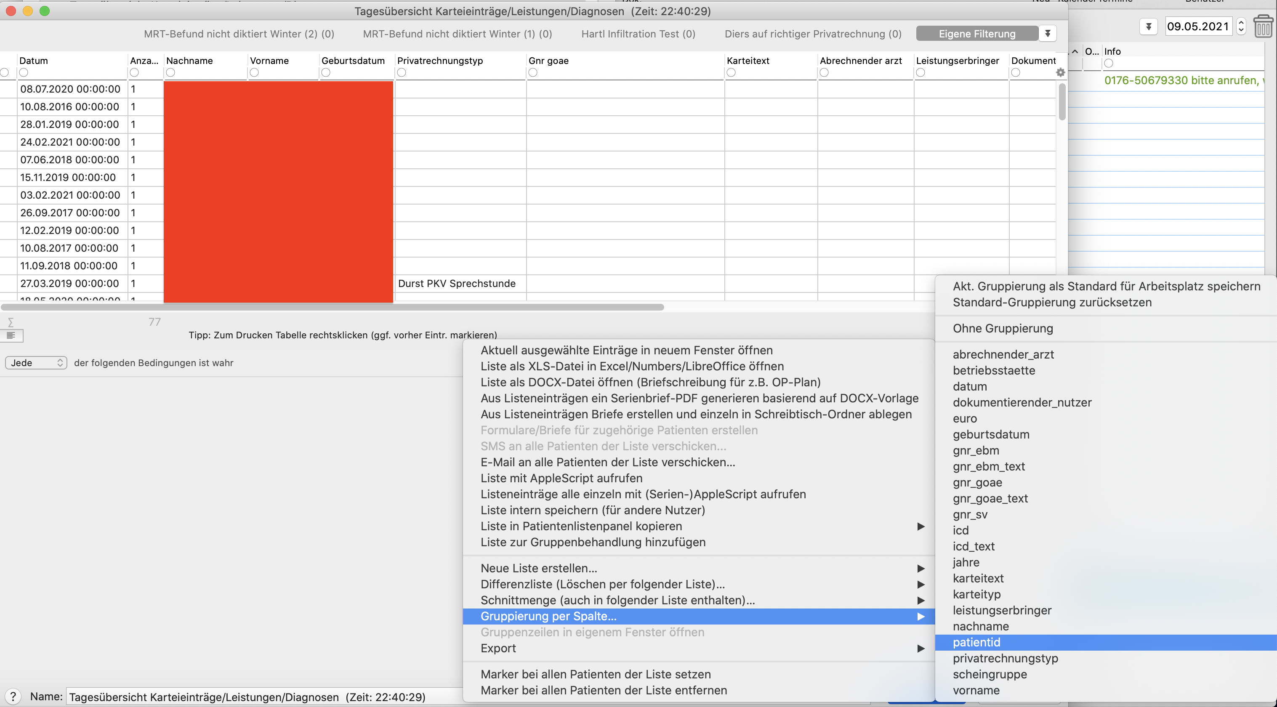Toggle the Vorname column filter circle
The image size is (1277, 707).
coord(254,72)
